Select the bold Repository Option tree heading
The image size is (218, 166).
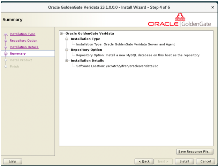tap(87, 50)
